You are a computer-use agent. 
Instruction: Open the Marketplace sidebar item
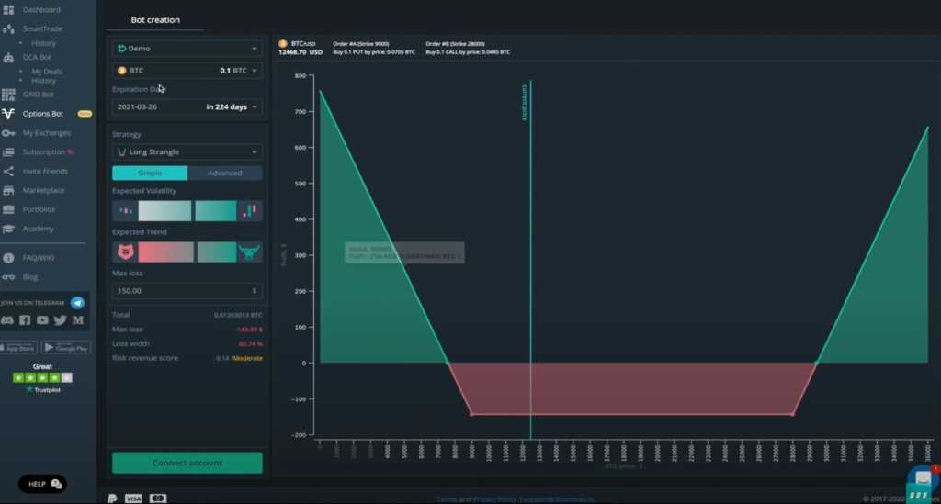[43, 190]
